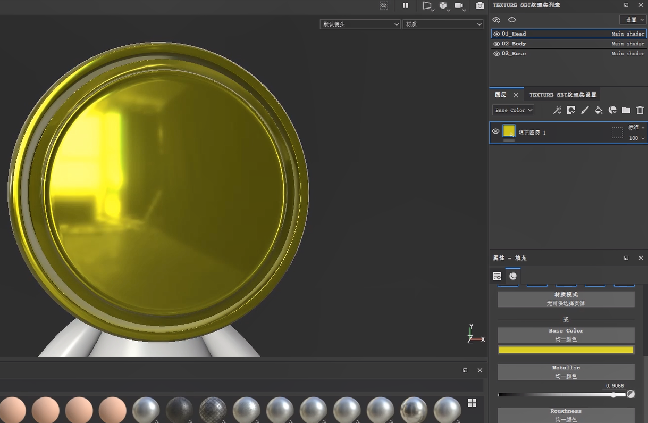Add a fill layer with bucket icon
The image size is (648, 423).
click(599, 110)
